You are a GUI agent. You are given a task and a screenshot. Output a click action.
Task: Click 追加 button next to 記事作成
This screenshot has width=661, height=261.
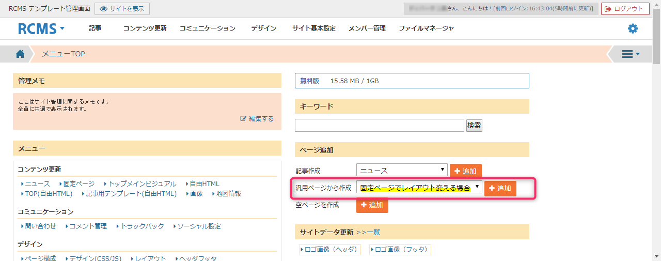tap(465, 171)
